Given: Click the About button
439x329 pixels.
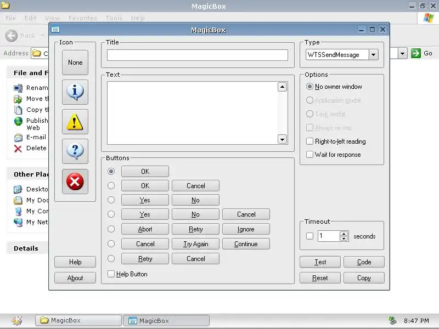Looking at the screenshot, I should click(x=75, y=278).
